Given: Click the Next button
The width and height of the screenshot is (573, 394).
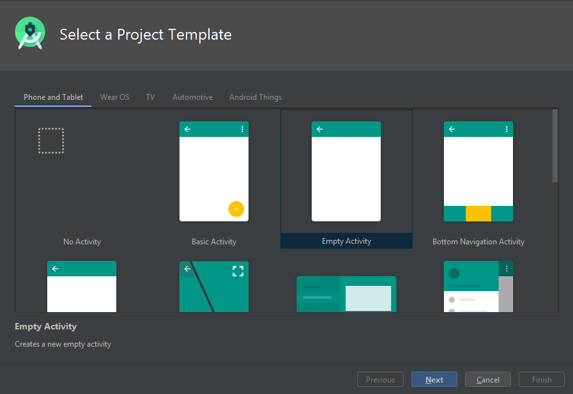Looking at the screenshot, I should coord(434,380).
